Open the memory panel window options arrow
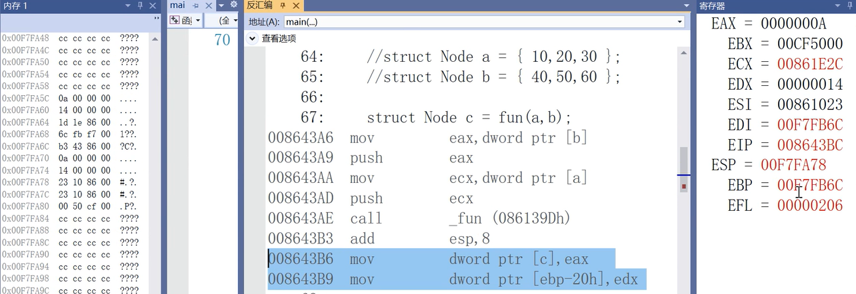Image resolution: width=856 pixels, height=294 pixels. [x=127, y=5]
